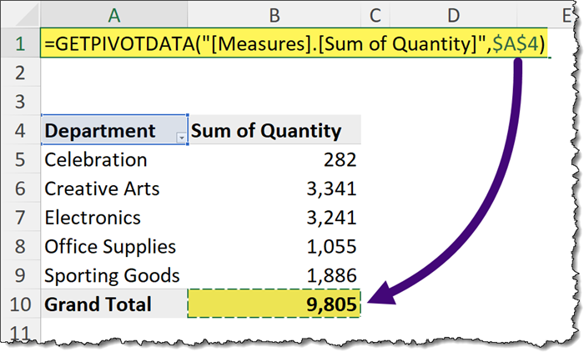
Task: Click column C header
Action: (375, 13)
